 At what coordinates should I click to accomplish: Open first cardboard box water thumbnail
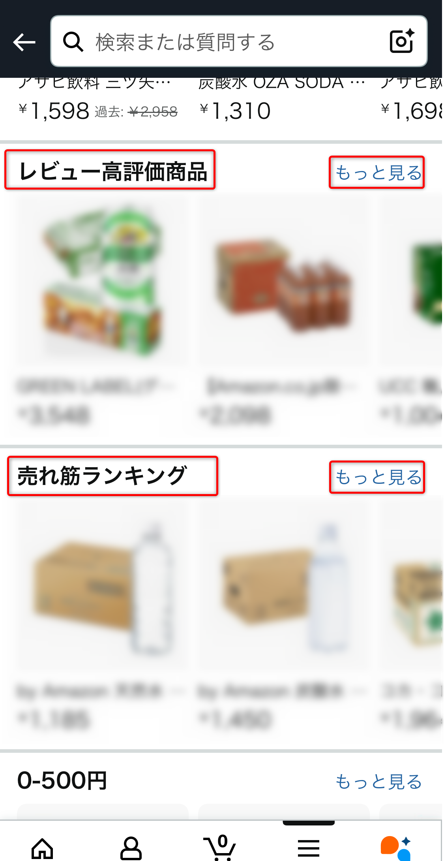(102, 584)
